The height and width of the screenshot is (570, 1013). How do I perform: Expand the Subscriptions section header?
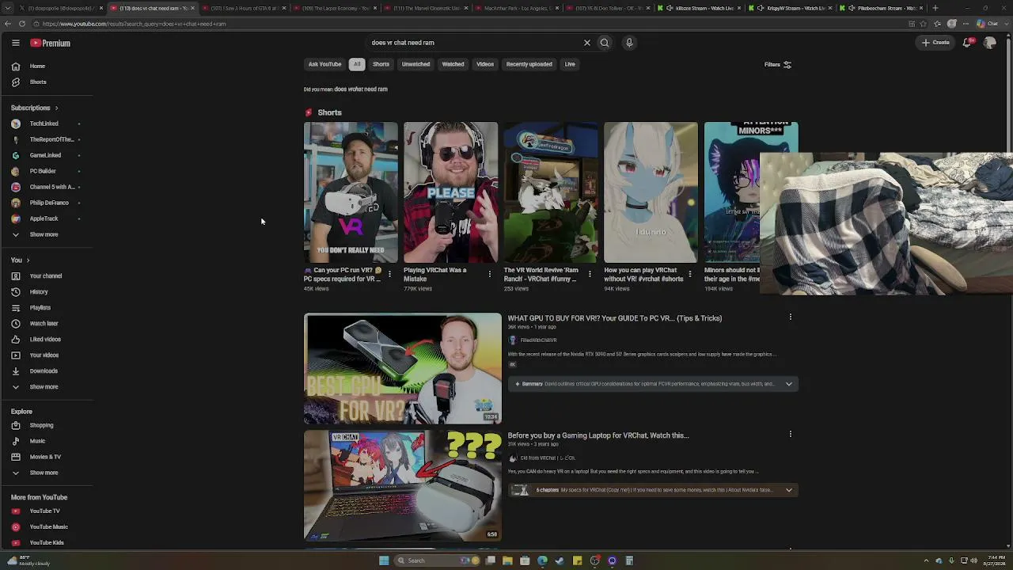[x=34, y=108]
